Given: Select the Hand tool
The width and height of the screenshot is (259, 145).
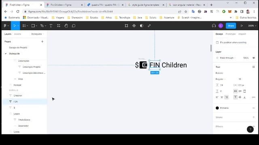Looking at the screenshot, I should coord(66,26).
